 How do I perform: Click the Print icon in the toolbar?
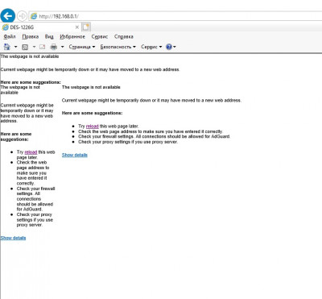coord(54,47)
